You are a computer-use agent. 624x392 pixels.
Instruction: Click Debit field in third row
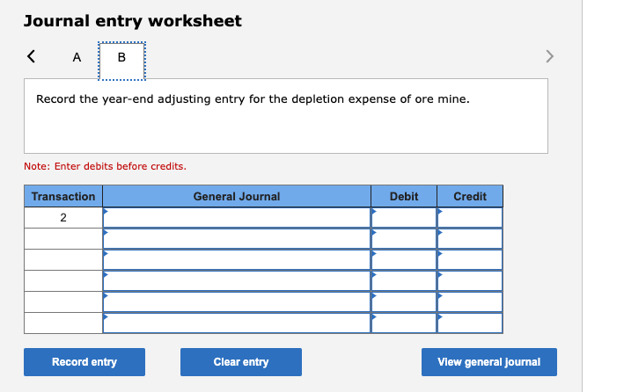(x=404, y=259)
